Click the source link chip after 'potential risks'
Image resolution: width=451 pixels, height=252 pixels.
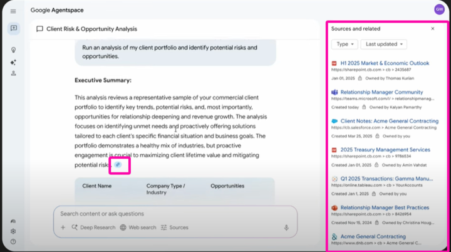click(x=118, y=165)
